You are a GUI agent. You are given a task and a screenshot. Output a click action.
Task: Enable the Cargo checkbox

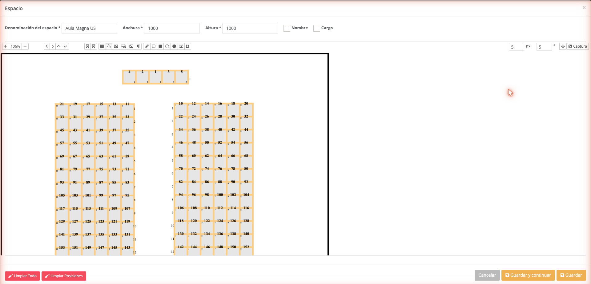(x=317, y=28)
